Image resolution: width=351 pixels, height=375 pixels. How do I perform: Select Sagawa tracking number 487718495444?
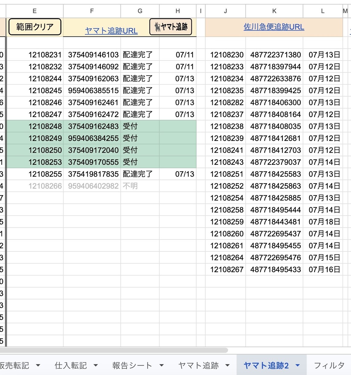[274, 210]
